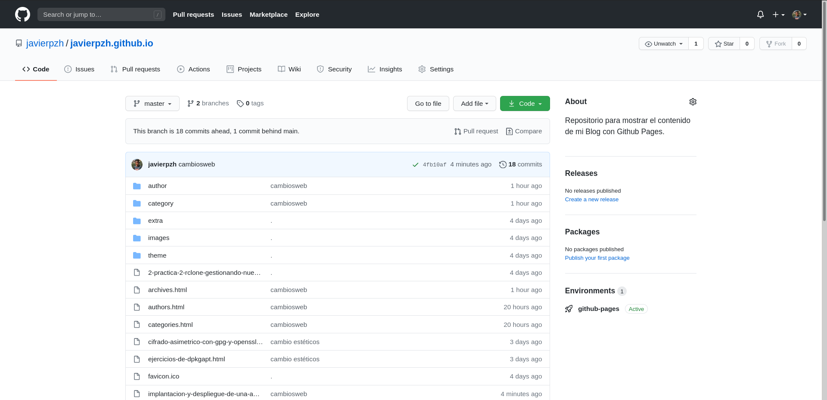The width and height of the screenshot is (827, 400).
Task: Open the Projects tab
Action: point(244,69)
